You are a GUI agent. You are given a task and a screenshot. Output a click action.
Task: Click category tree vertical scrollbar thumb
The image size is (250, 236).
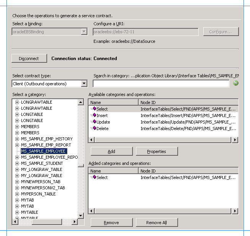coord(81,166)
